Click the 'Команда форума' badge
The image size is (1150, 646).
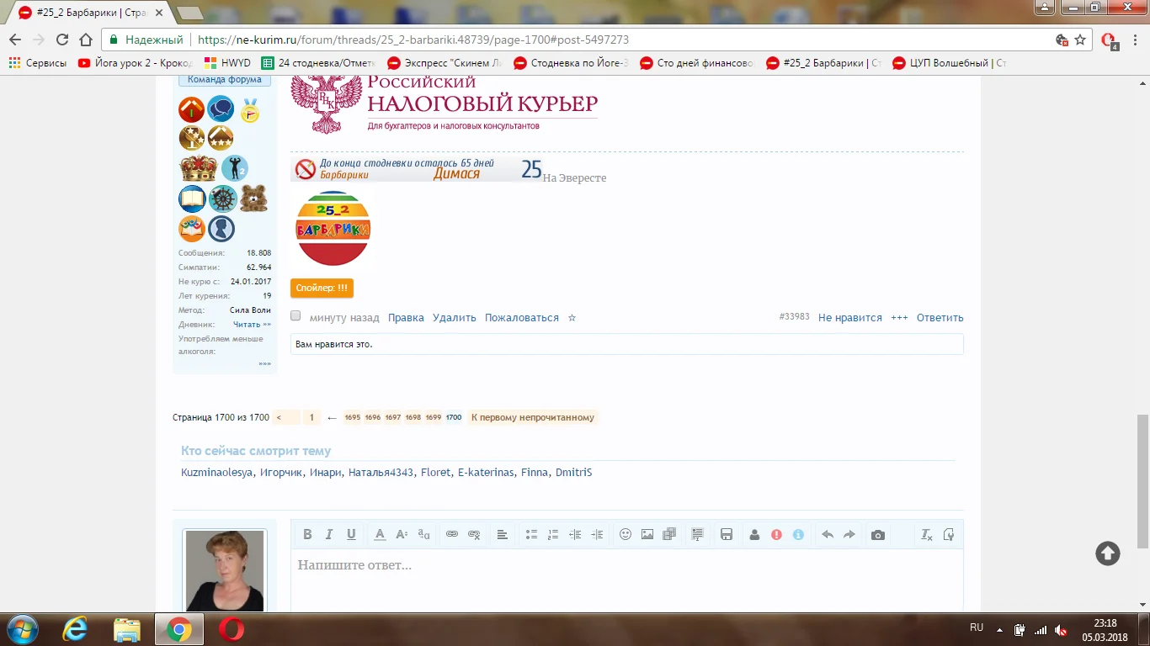point(224,80)
